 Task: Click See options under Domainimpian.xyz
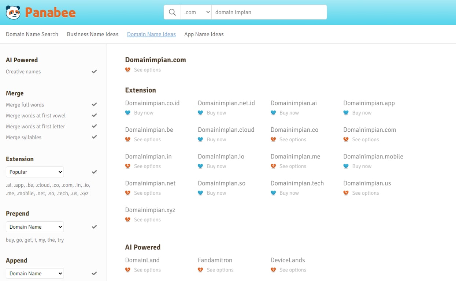pos(147,220)
